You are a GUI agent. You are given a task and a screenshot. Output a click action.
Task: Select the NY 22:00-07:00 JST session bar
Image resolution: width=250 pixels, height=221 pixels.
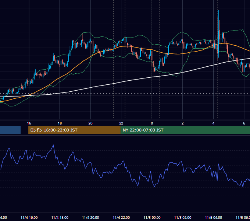185,130
